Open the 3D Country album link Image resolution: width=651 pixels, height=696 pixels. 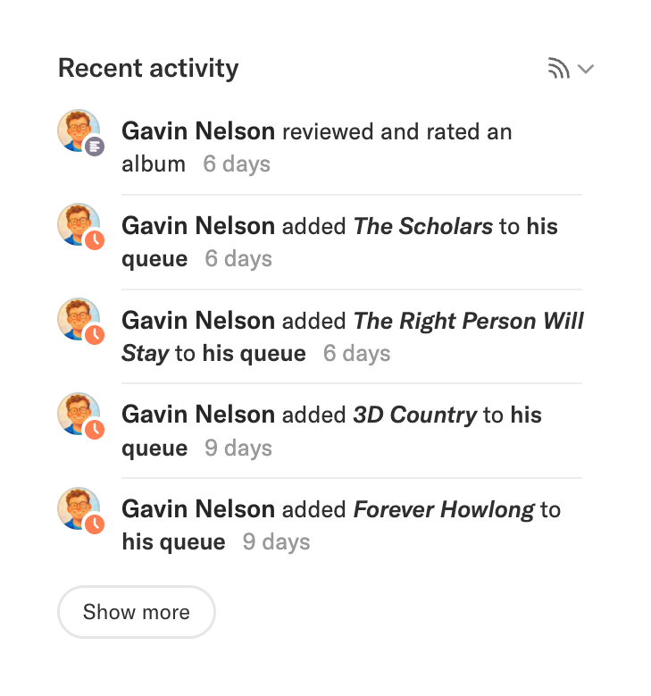pyautogui.click(x=415, y=415)
